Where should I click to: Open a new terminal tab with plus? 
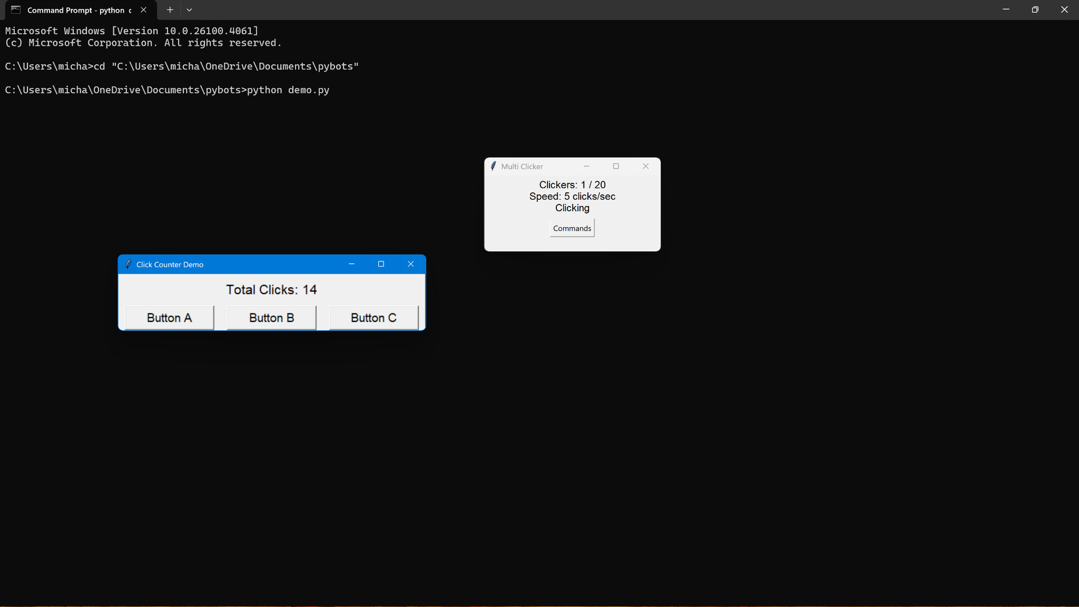point(170,10)
